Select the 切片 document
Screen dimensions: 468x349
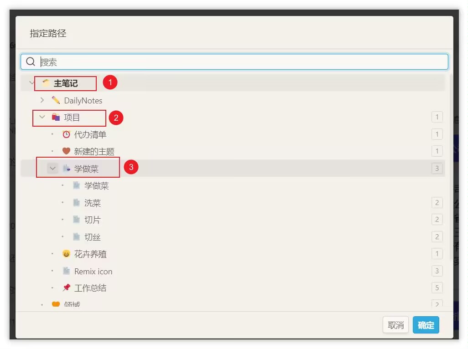(x=233, y=220)
